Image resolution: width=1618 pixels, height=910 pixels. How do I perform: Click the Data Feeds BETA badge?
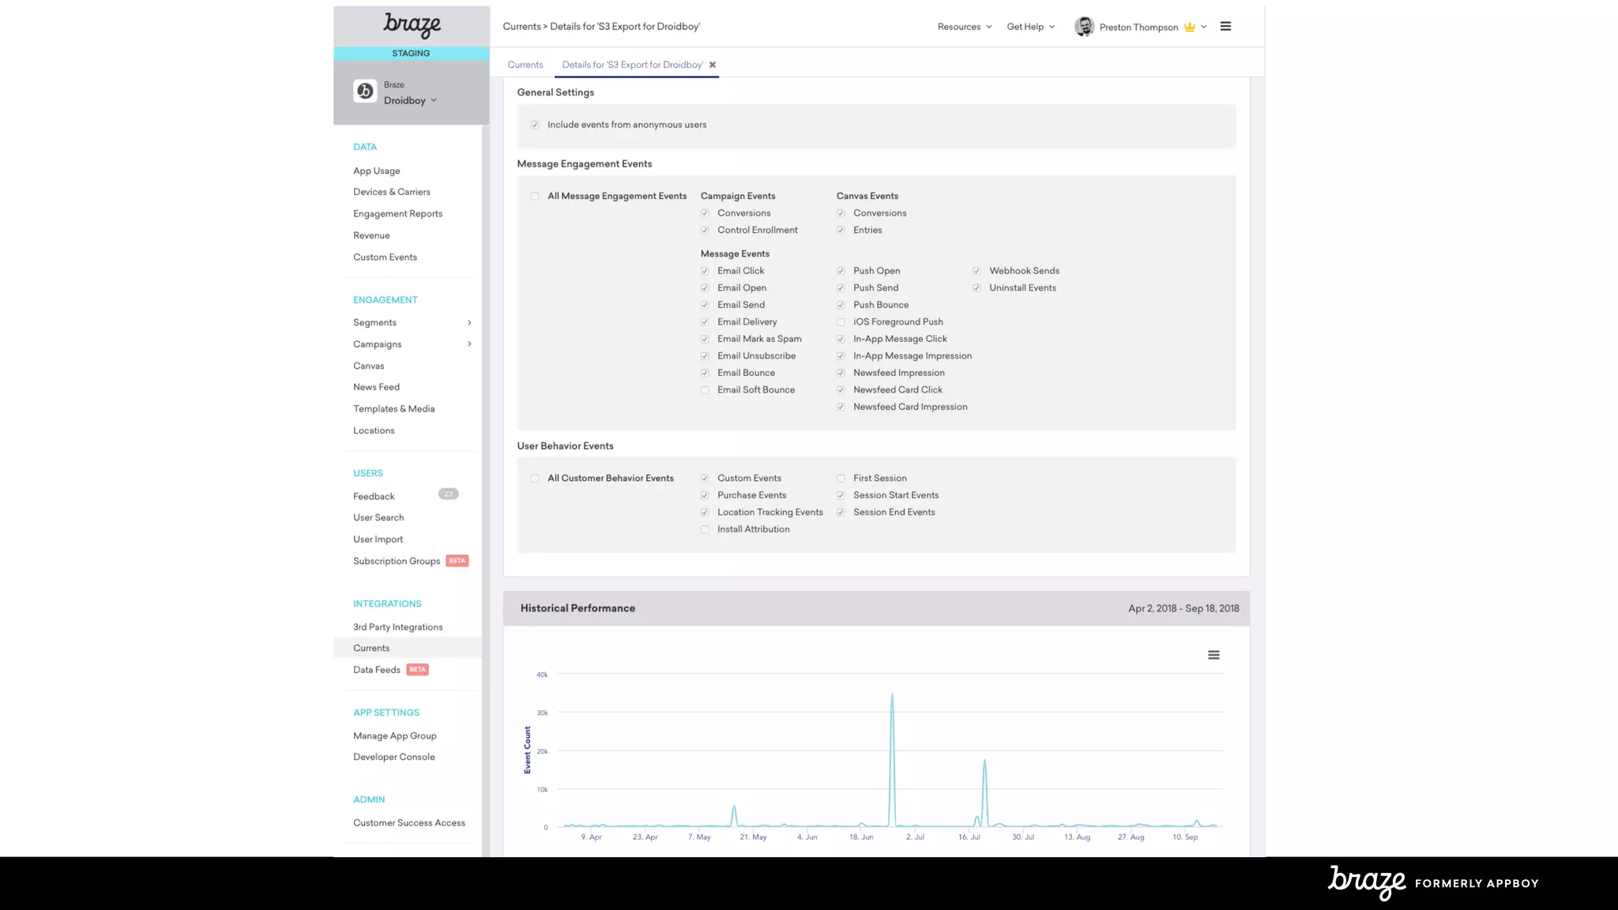(x=417, y=670)
